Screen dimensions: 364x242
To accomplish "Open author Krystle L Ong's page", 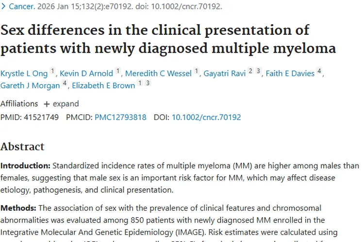I will (24, 74).
